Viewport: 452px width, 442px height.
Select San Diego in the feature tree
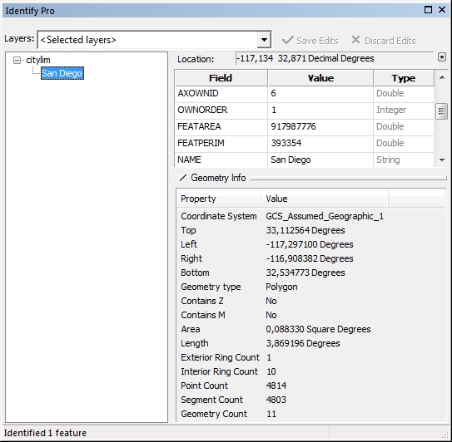click(62, 73)
